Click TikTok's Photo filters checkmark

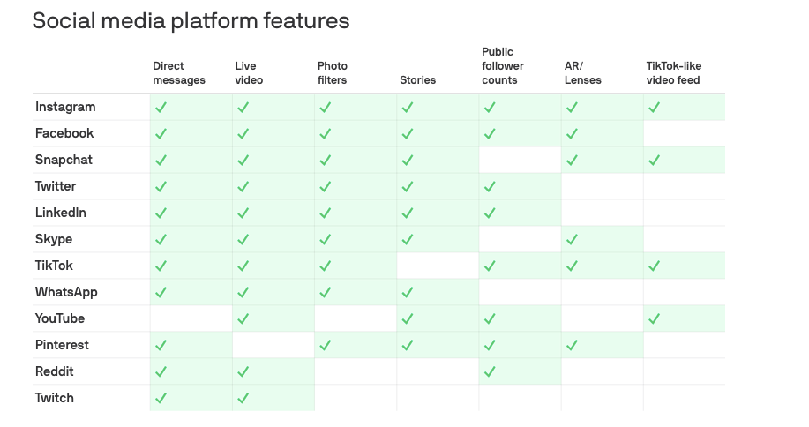[x=325, y=266]
